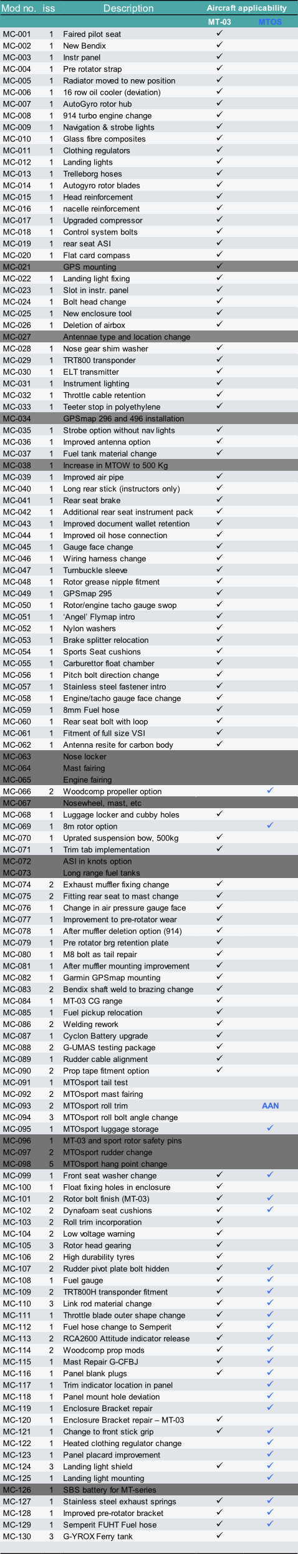This screenshot has height=1554, width=298.
Task: Click the Description column header
Action: click(128, 8)
